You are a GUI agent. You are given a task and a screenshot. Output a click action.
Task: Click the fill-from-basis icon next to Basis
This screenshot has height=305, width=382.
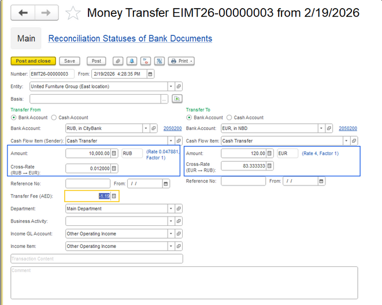[x=177, y=99]
